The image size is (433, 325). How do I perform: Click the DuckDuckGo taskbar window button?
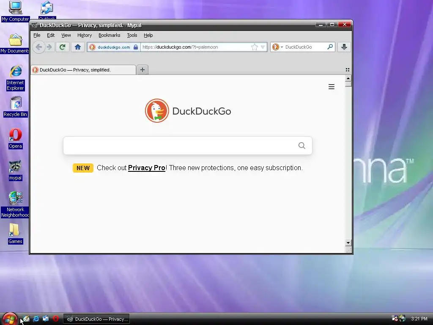96,319
